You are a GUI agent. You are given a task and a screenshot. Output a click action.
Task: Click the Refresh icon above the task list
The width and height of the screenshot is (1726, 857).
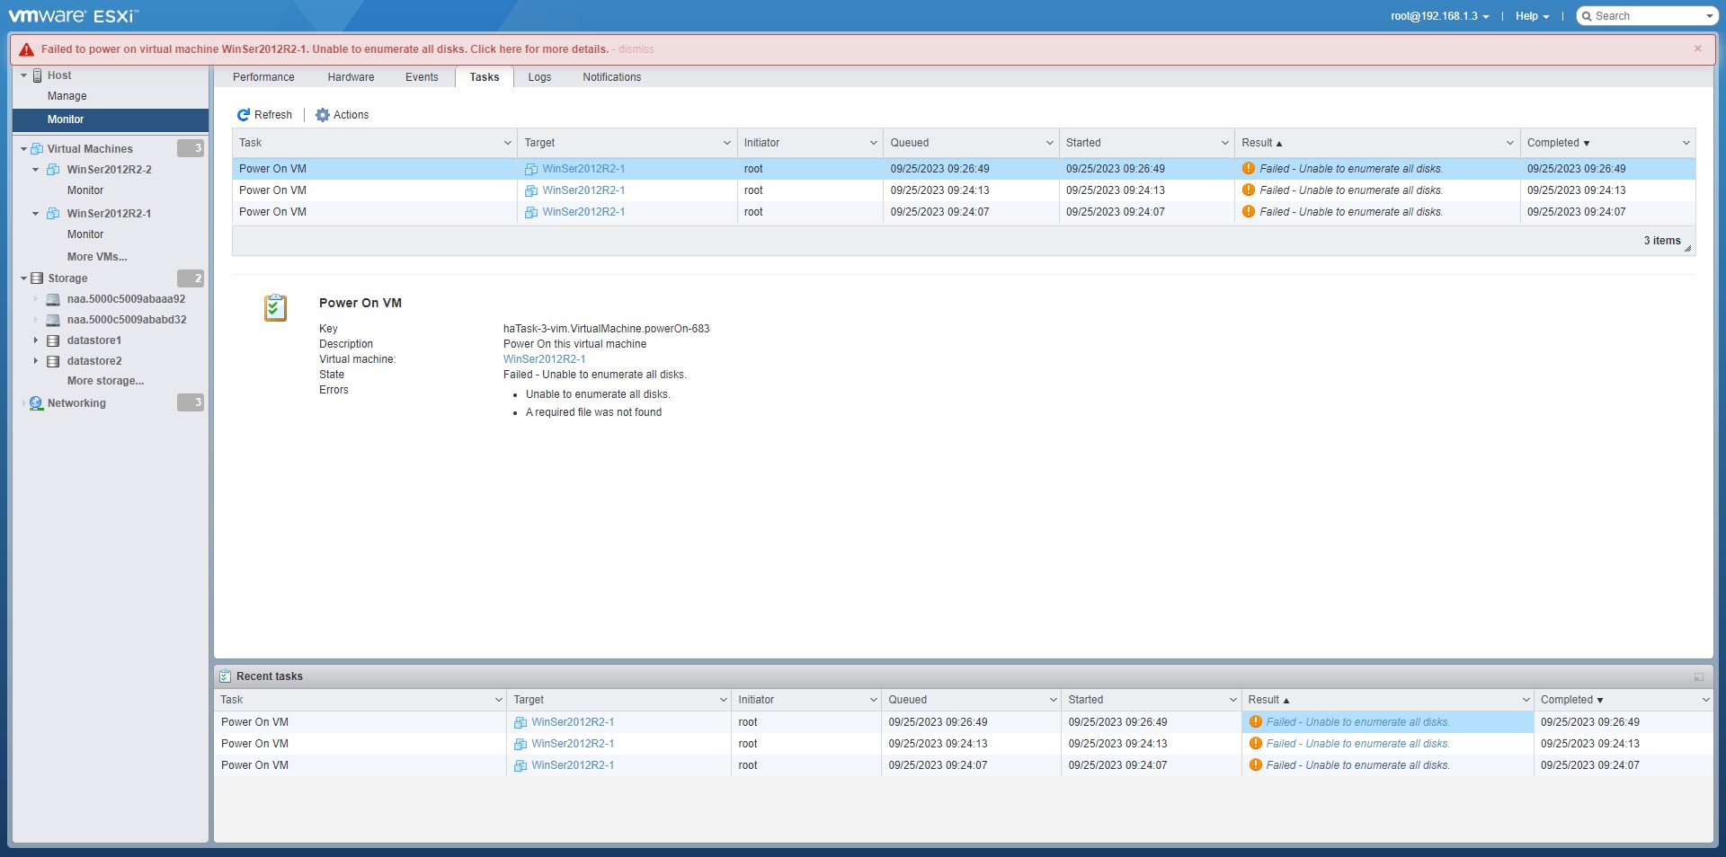coord(244,115)
